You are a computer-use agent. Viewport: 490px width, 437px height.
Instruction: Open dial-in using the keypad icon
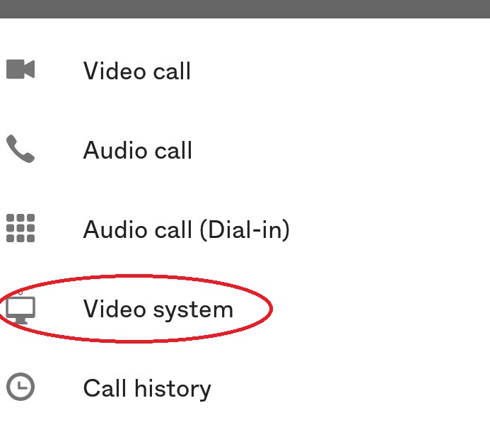point(21,229)
